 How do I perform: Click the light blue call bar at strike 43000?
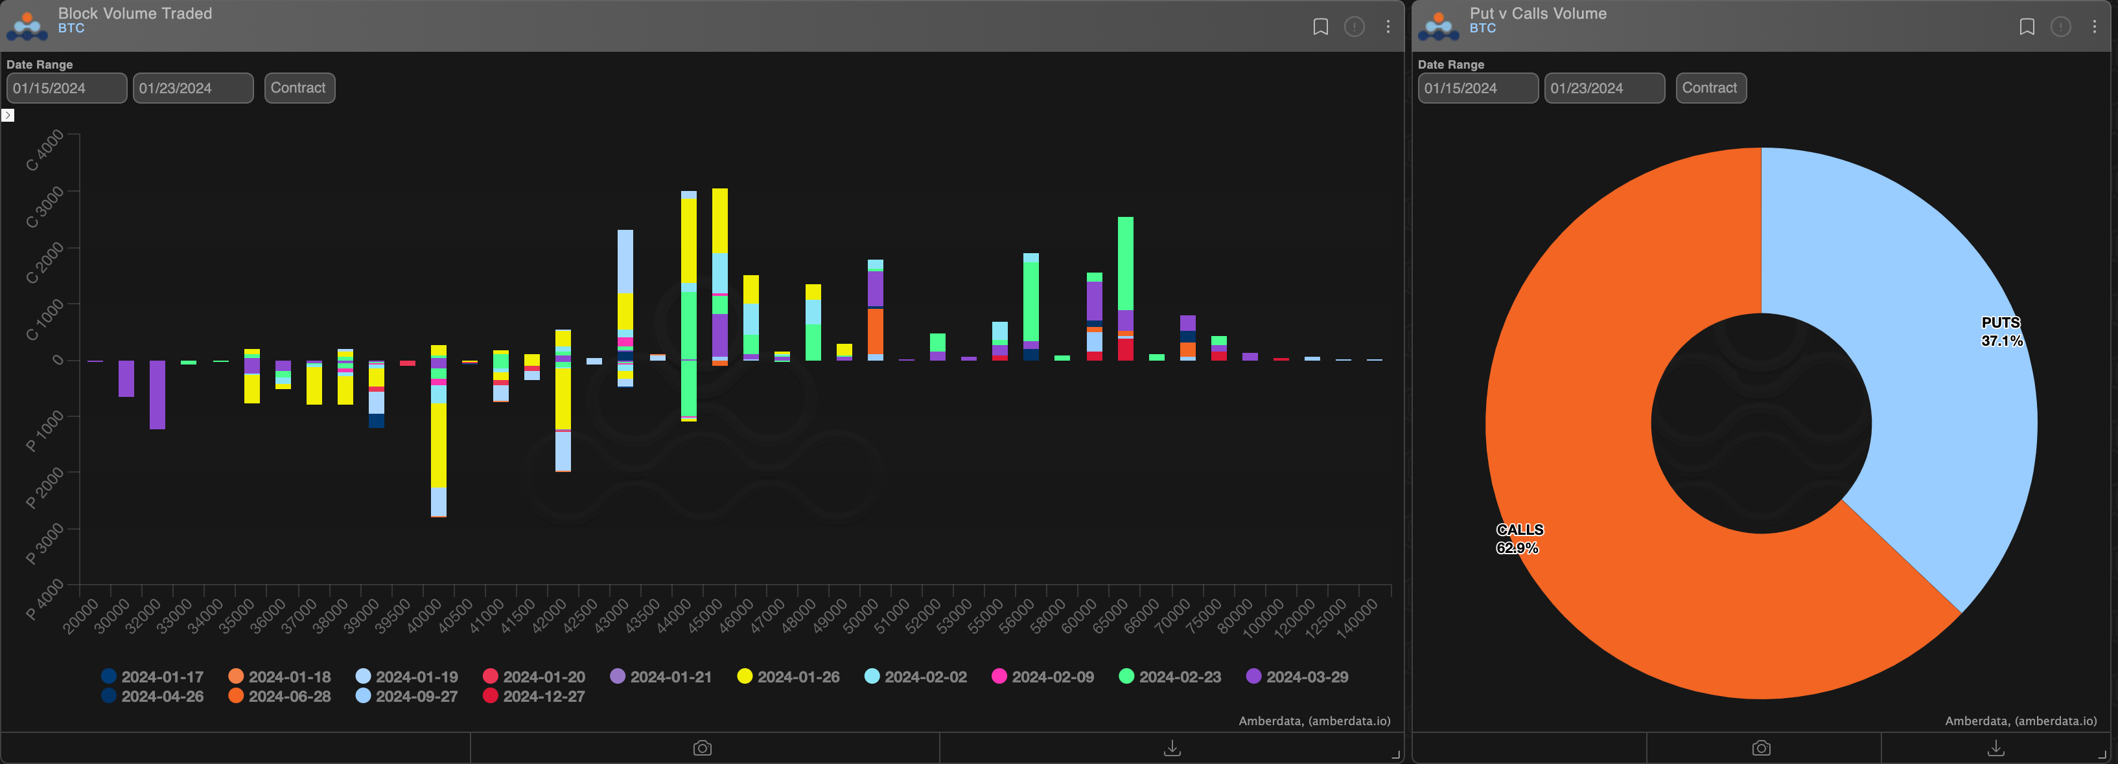(625, 261)
